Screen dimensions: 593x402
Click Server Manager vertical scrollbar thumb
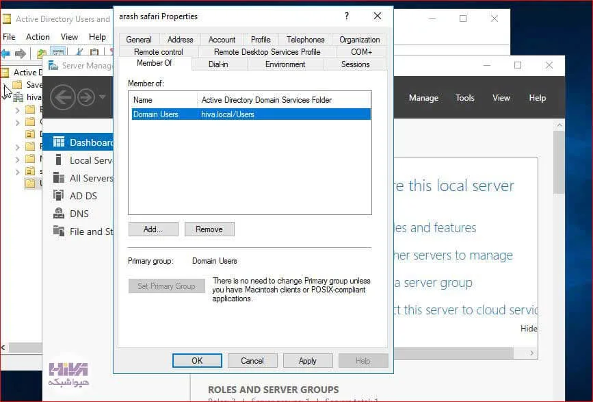(x=559, y=163)
